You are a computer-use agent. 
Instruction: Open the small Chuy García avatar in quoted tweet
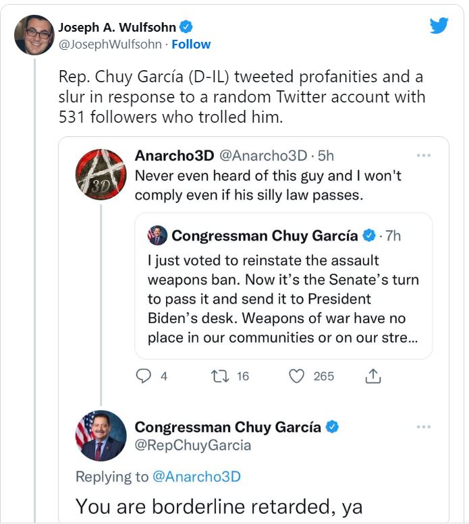point(157,235)
